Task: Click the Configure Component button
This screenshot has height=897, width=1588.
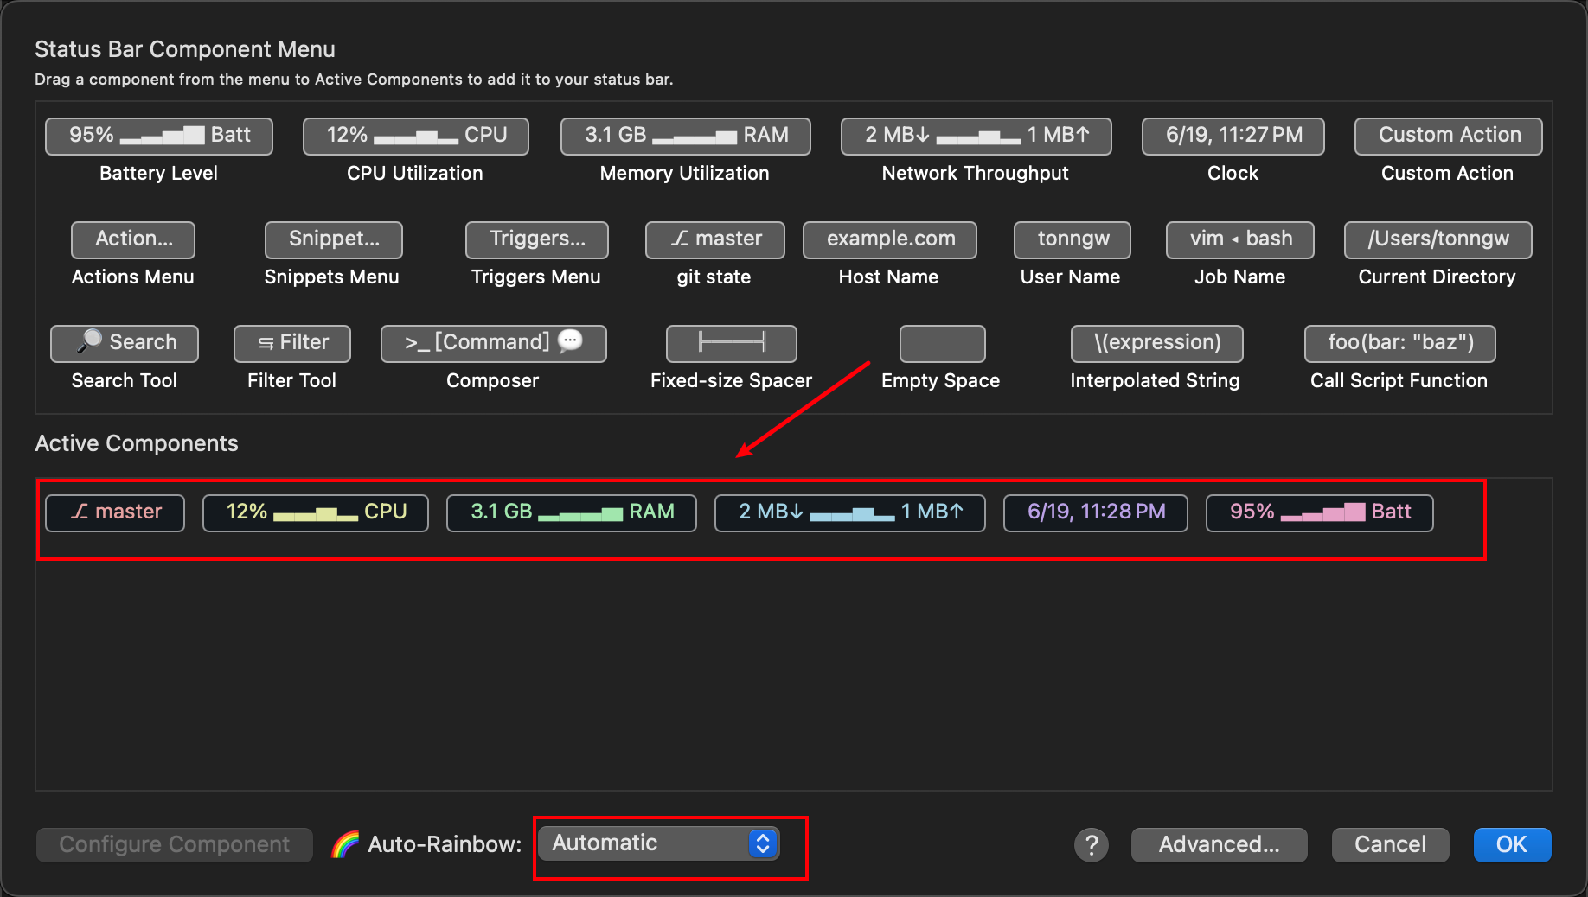Action: tap(175, 844)
